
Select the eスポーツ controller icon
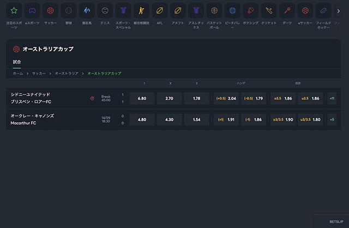coord(32,10)
